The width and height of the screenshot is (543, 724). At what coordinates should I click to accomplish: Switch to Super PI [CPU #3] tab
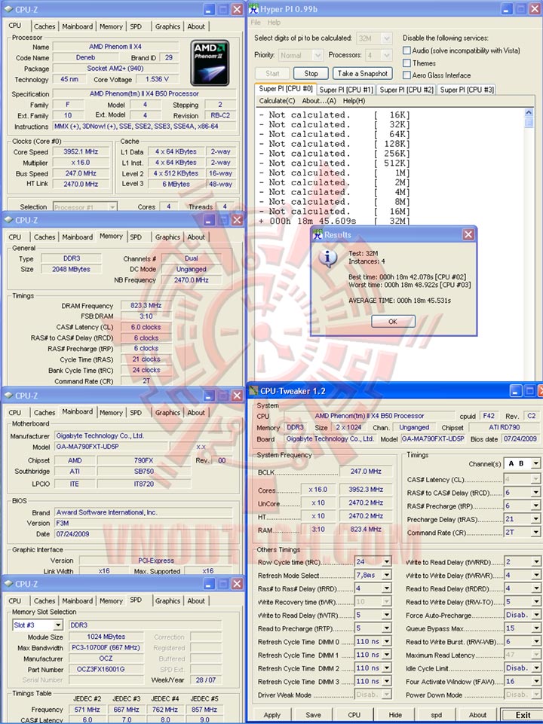pos(467,90)
